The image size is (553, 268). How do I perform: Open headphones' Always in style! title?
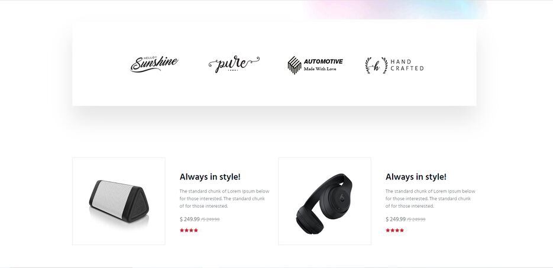coord(416,177)
